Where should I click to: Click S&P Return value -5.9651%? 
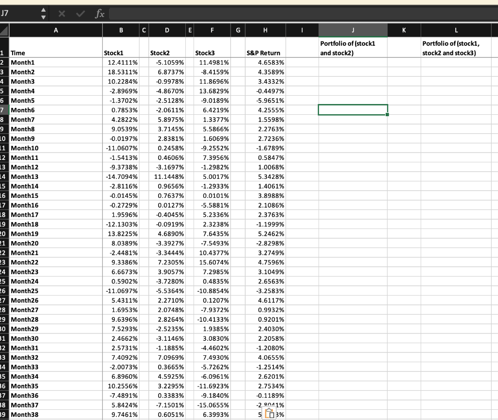[x=266, y=101]
